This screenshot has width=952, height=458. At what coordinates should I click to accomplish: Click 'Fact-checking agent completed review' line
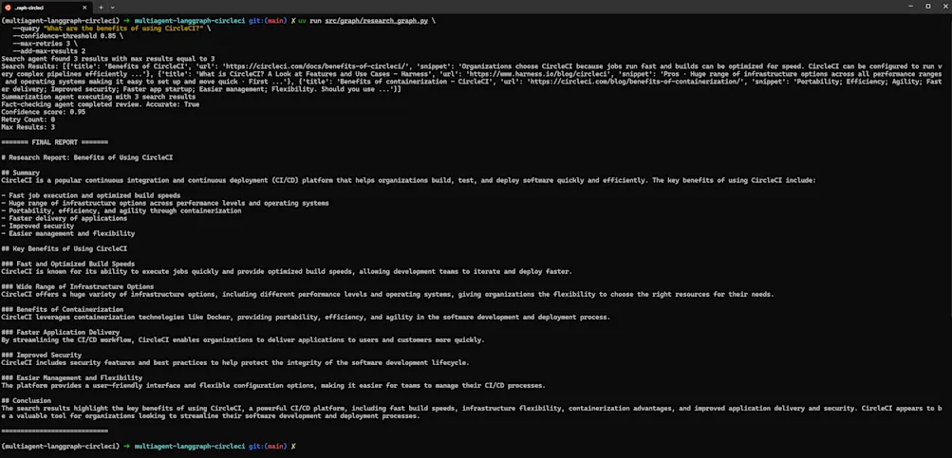click(x=101, y=104)
